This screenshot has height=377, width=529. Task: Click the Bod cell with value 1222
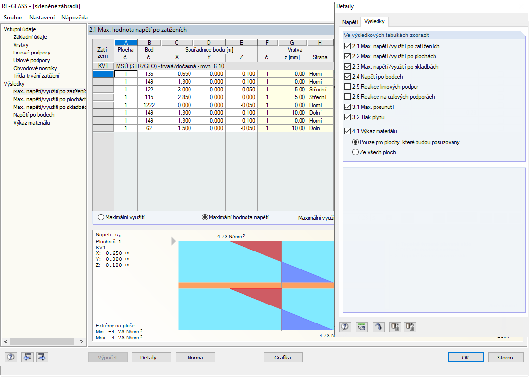[x=149, y=105]
